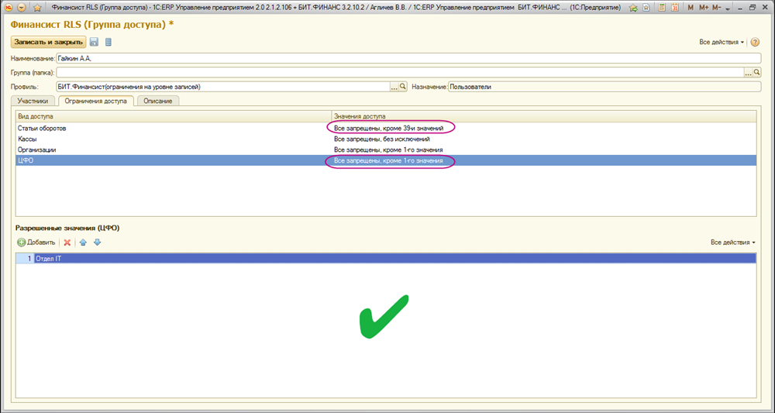Open the calculator icon in the title bar
The height and width of the screenshot is (413, 775).
[660, 8]
